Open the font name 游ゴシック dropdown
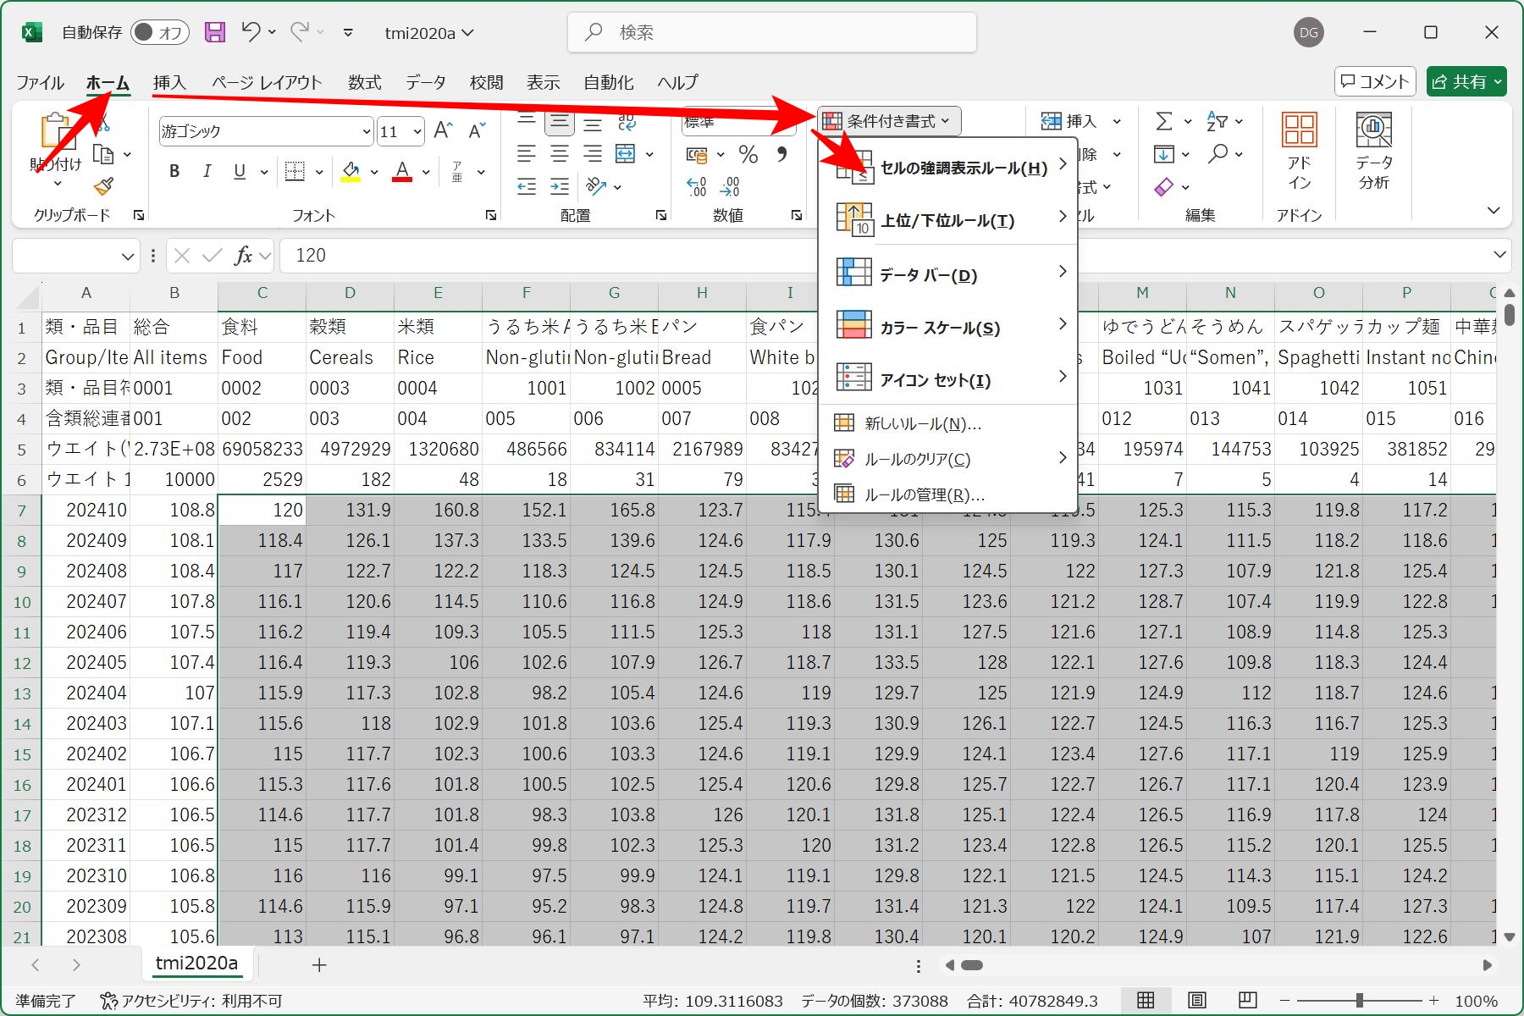 (366, 131)
